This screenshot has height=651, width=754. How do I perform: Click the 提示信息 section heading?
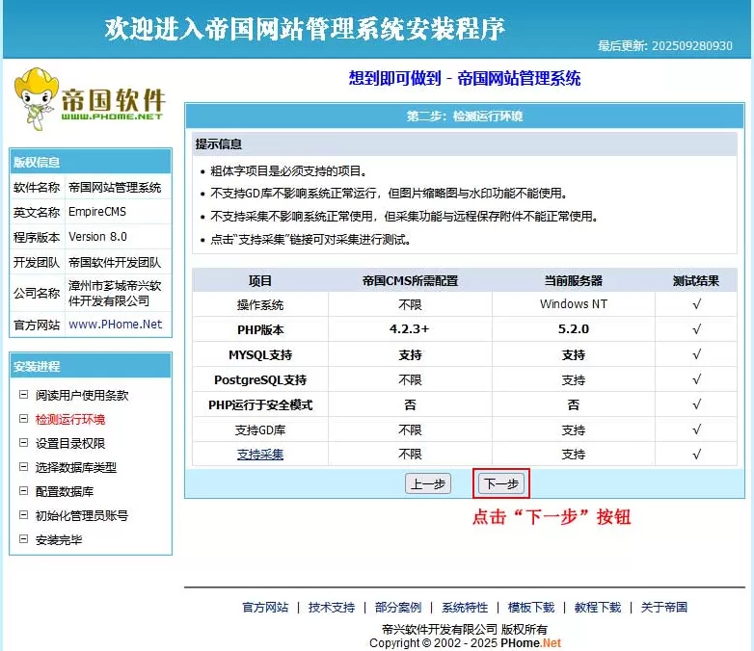coord(218,143)
